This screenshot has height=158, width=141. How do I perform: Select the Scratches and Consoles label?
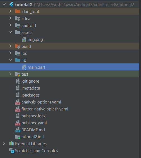[37, 151]
